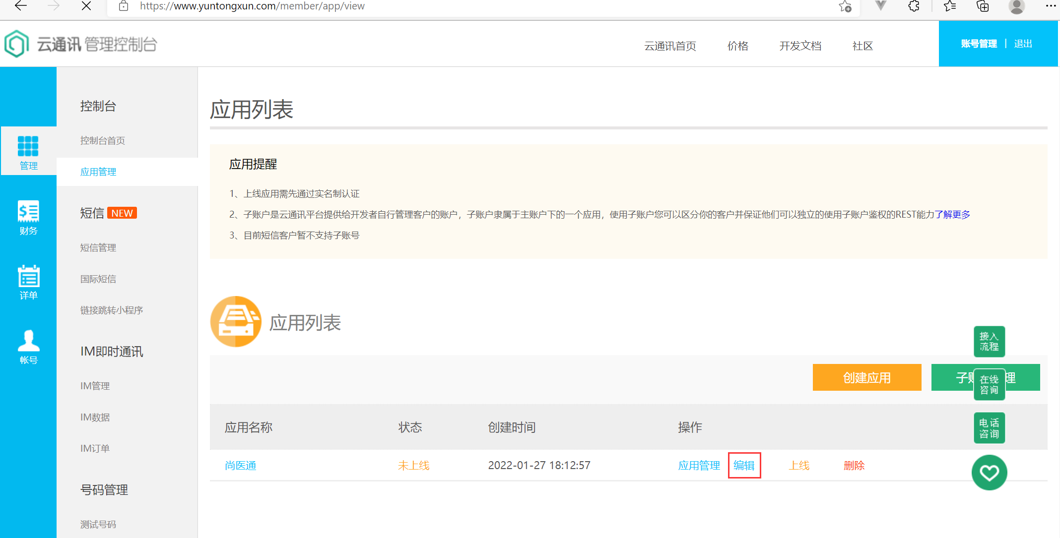Click the 编辑 link for 尚医通
Viewport: 1060px width, 538px height.
tap(744, 466)
